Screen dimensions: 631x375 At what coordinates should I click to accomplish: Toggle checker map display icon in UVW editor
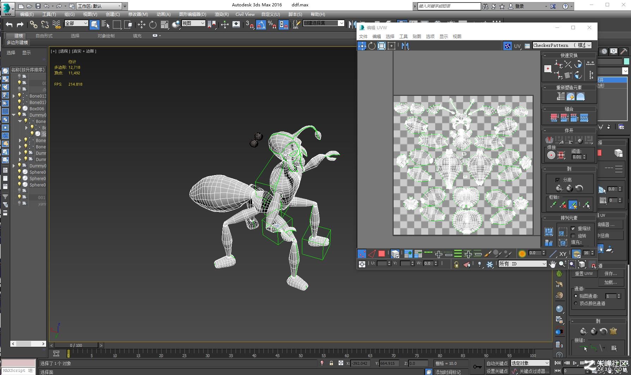tap(507, 46)
